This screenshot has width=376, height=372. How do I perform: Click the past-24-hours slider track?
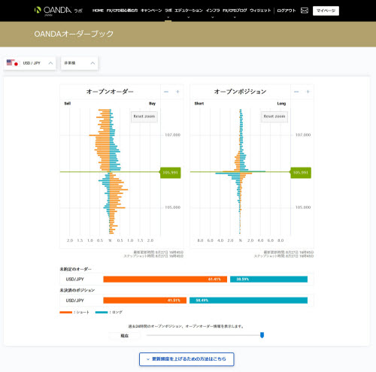coord(205,335)
